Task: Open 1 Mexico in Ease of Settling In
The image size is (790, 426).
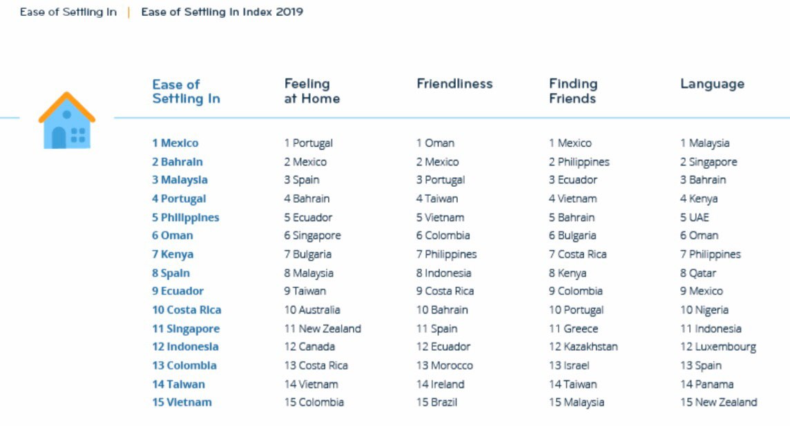Action: pos(175,143)
